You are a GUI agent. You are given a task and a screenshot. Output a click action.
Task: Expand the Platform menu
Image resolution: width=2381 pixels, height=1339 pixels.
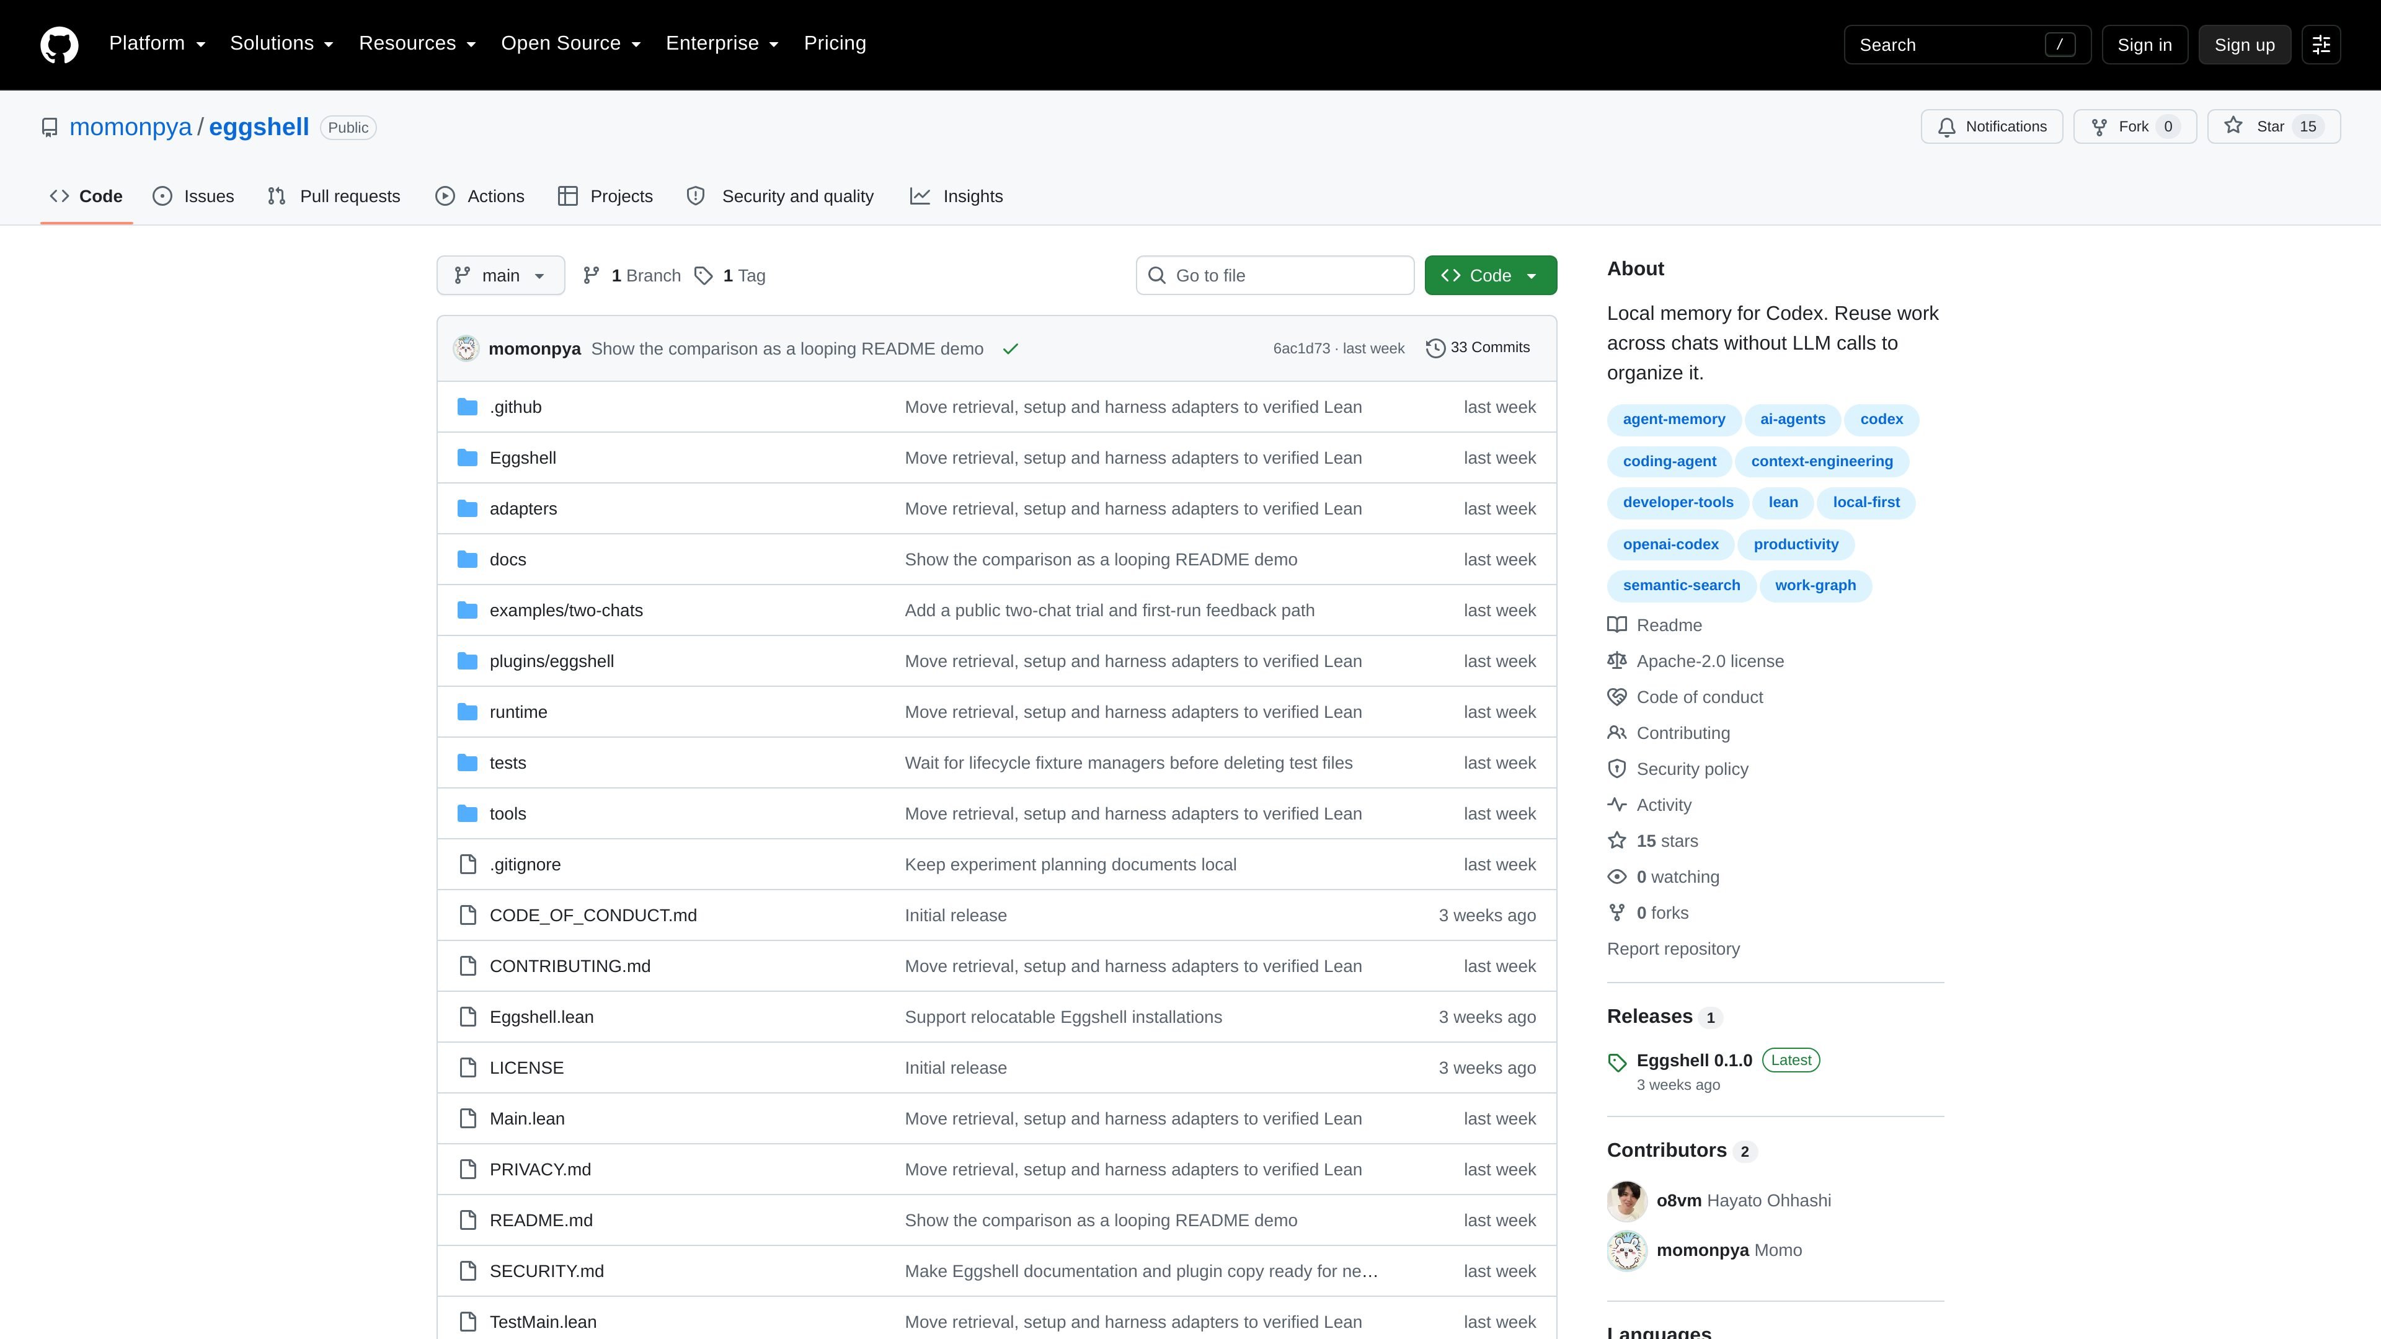pyautogui.click(x=157, y=43)
